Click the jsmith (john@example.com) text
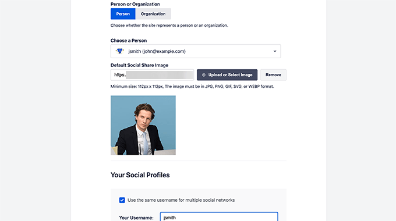396x221 pixels. coord(157,51)
